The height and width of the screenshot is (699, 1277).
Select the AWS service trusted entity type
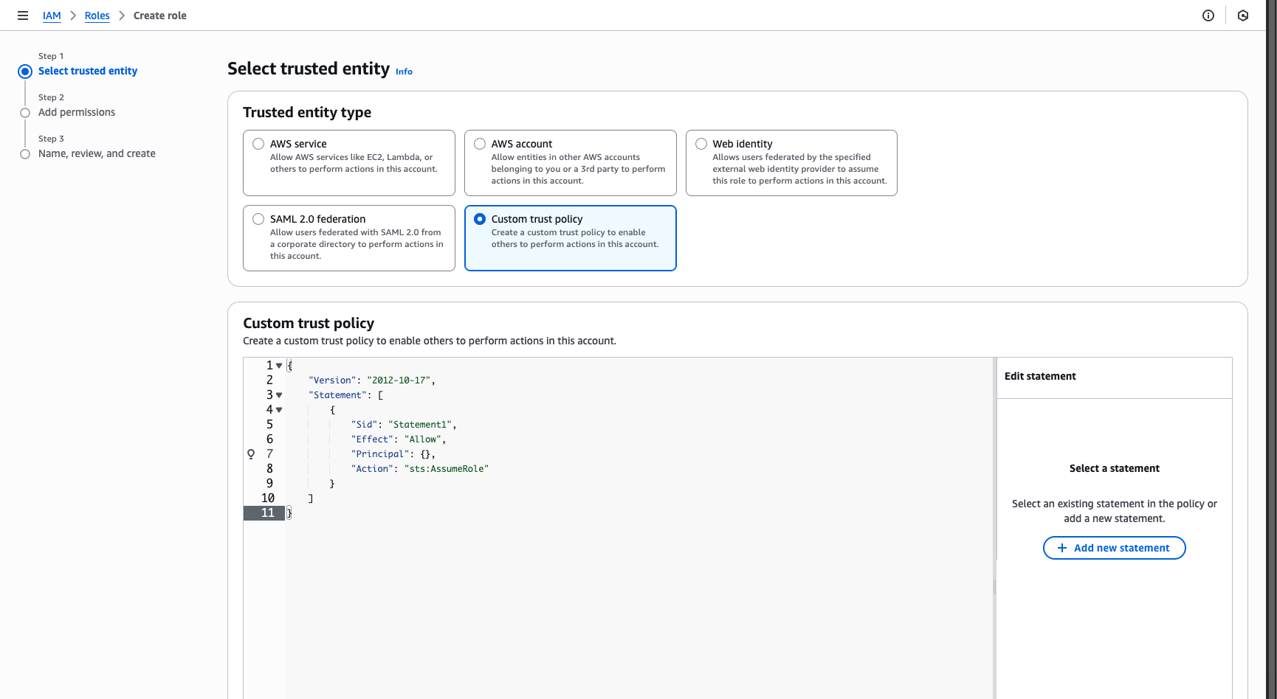point(258,143)
